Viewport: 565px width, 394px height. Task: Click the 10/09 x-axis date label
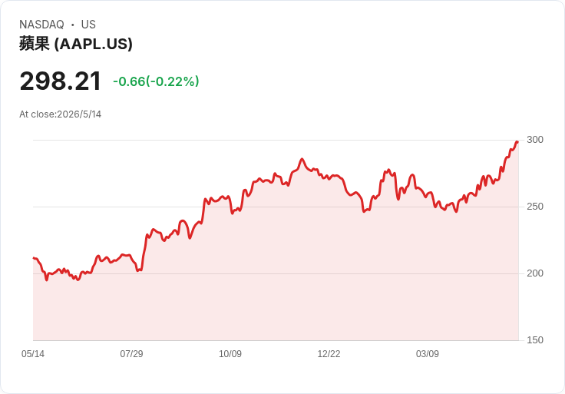pyautogui.click(x=230, y=353)
